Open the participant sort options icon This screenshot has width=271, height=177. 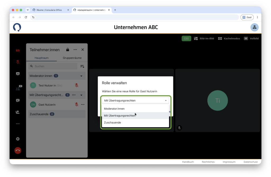pos(82,66)
